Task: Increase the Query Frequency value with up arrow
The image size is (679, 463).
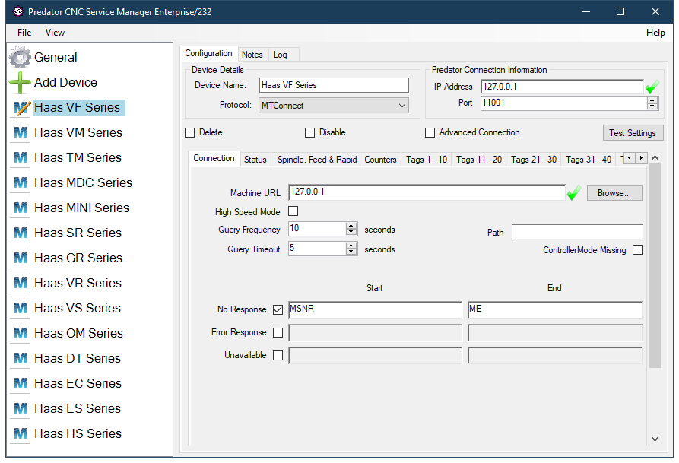Action: [x=351, y=226]
